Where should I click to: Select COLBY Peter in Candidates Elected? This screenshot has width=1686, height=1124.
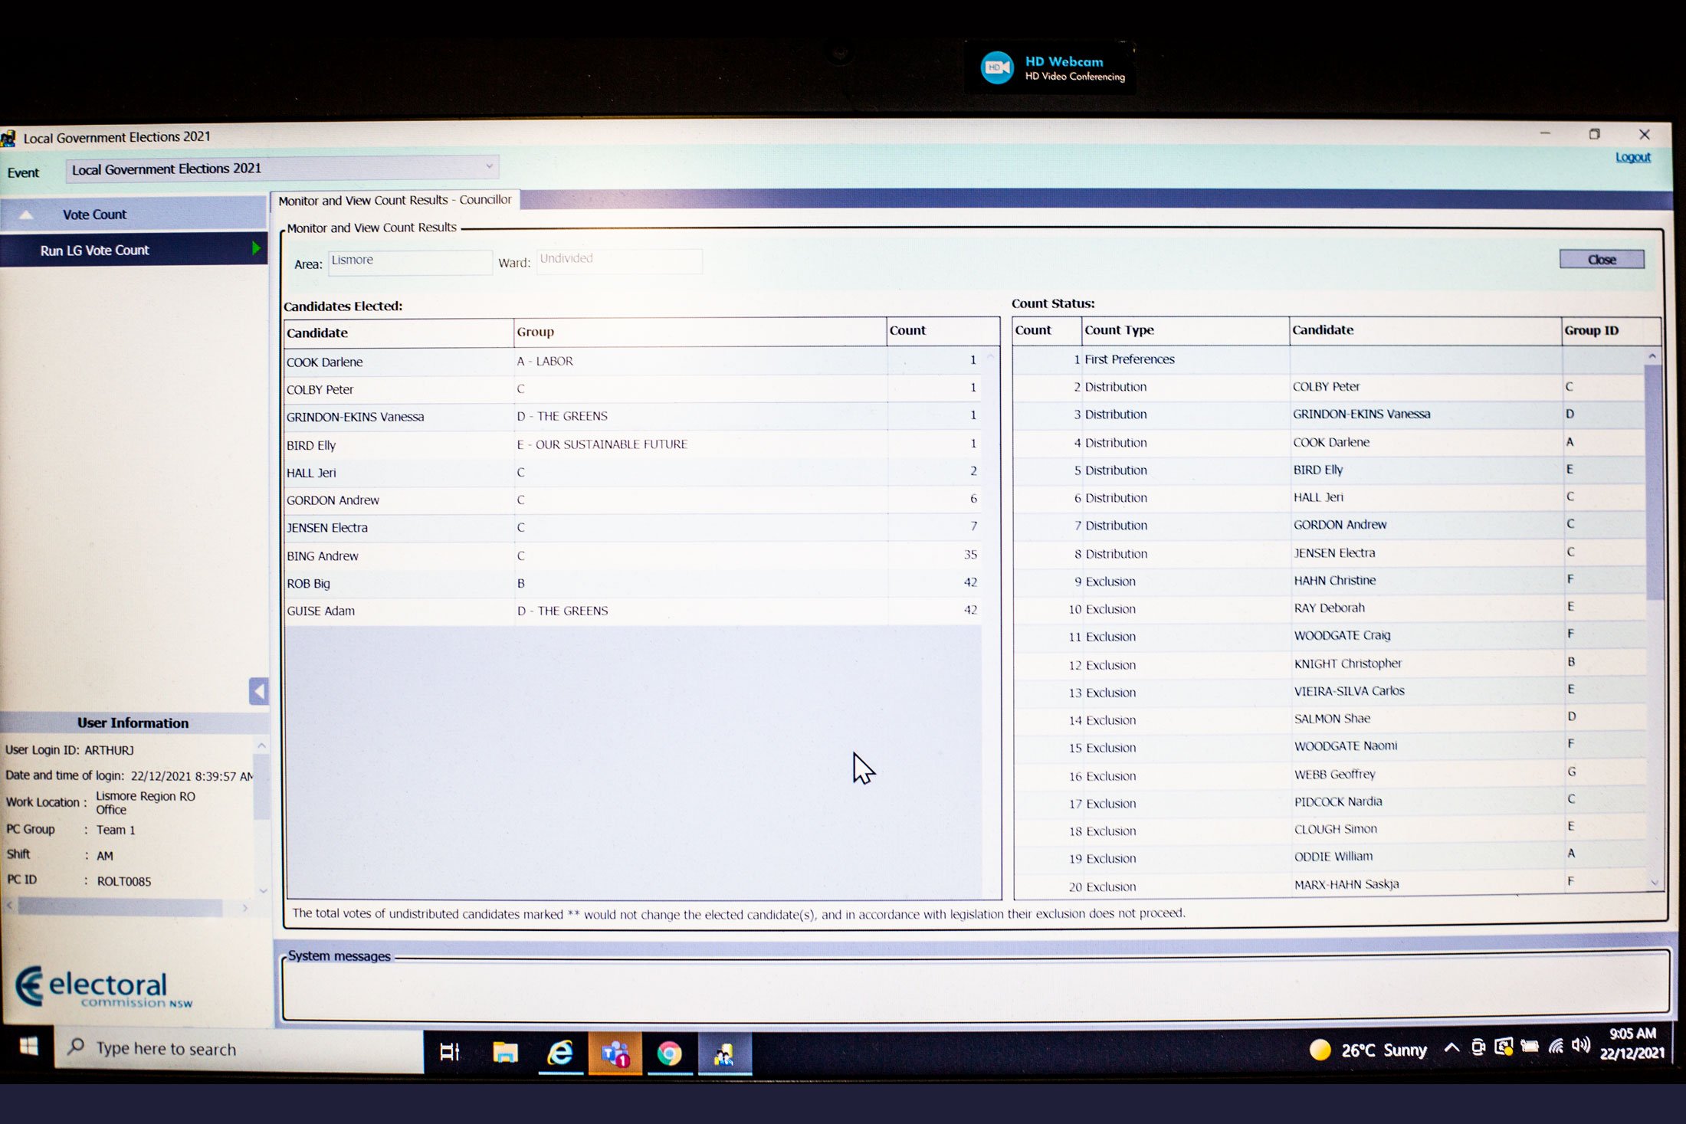point(632,389)
